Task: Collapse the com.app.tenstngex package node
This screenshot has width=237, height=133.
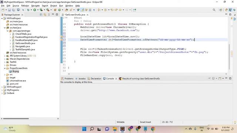Action: [x=7, y=31]
